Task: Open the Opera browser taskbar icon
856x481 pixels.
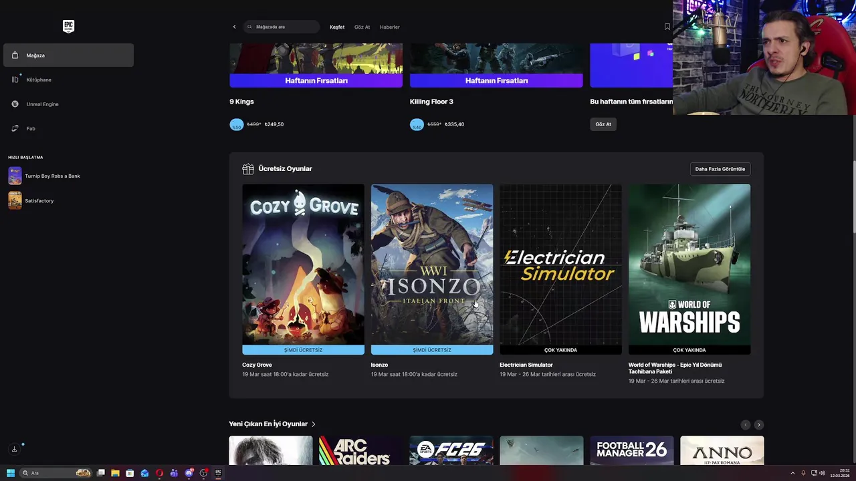Action: pos(159,473)
